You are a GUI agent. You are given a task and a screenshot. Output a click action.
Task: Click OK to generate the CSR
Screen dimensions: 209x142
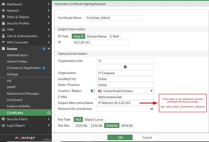(120, 138)
